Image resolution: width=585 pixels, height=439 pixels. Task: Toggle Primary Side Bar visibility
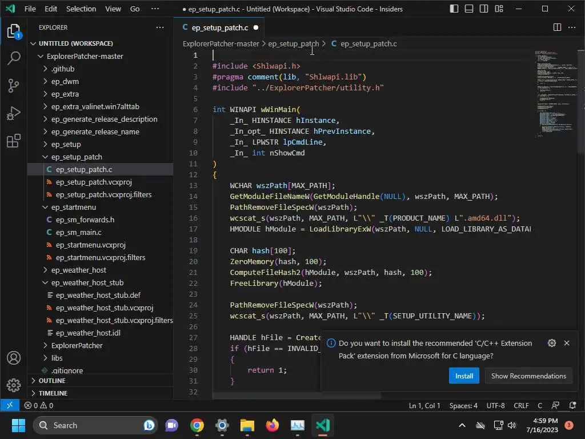[x=454, y=9]
